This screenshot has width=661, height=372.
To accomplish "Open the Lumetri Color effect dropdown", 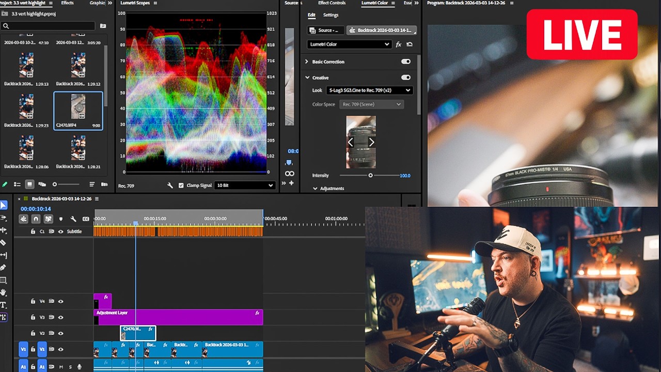I will pyautogui.click(x=349, y=44).
